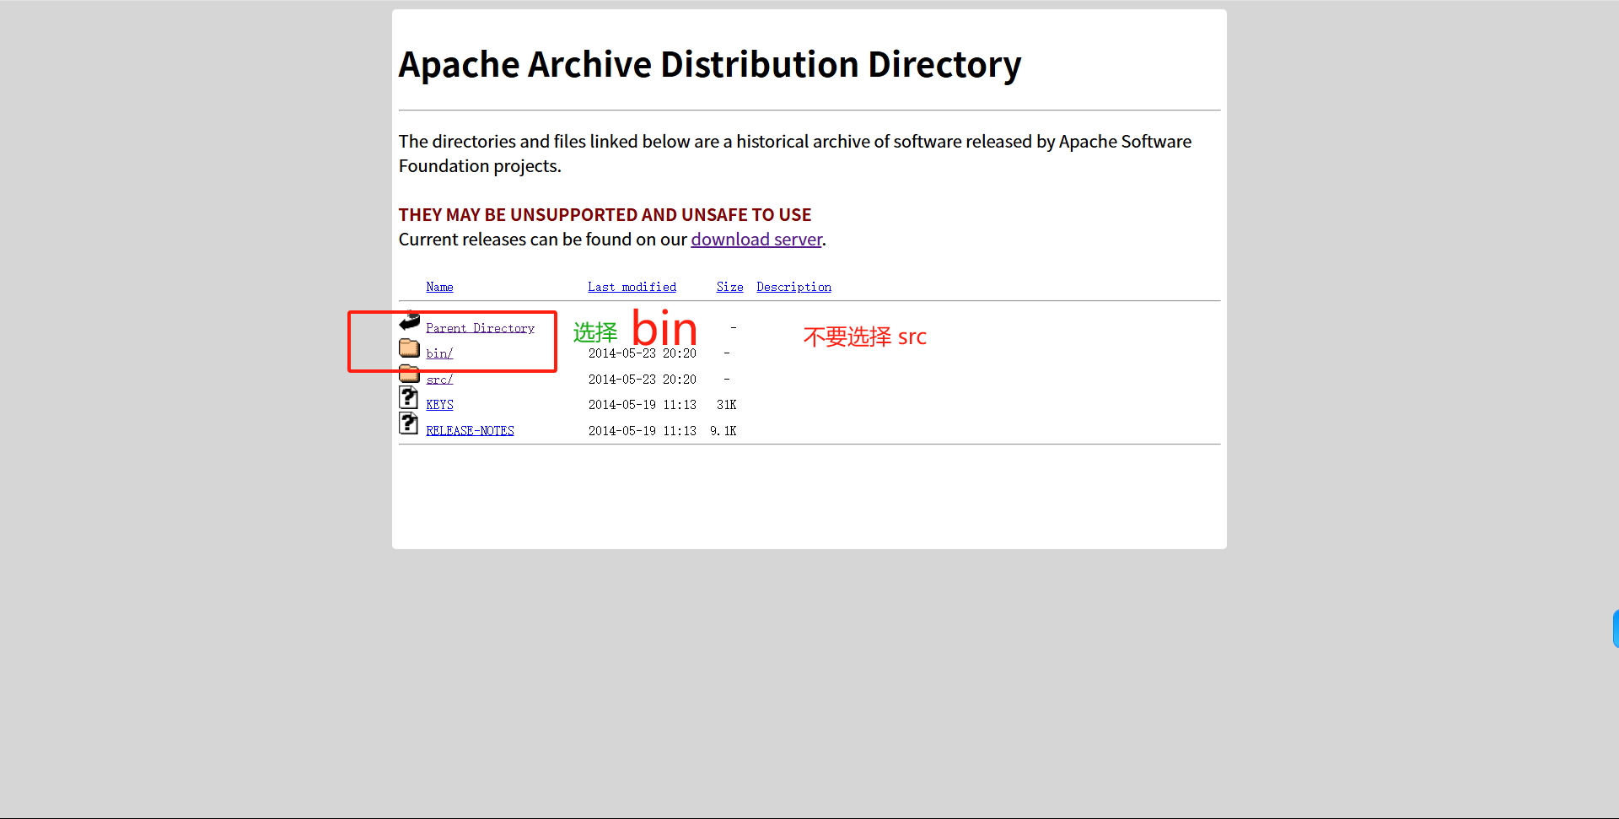Screen dimensions: 1619x819
Task: Click the Apache Archive Distribution Directory heading
Action: pyautogui.click(x=709, y=65)
